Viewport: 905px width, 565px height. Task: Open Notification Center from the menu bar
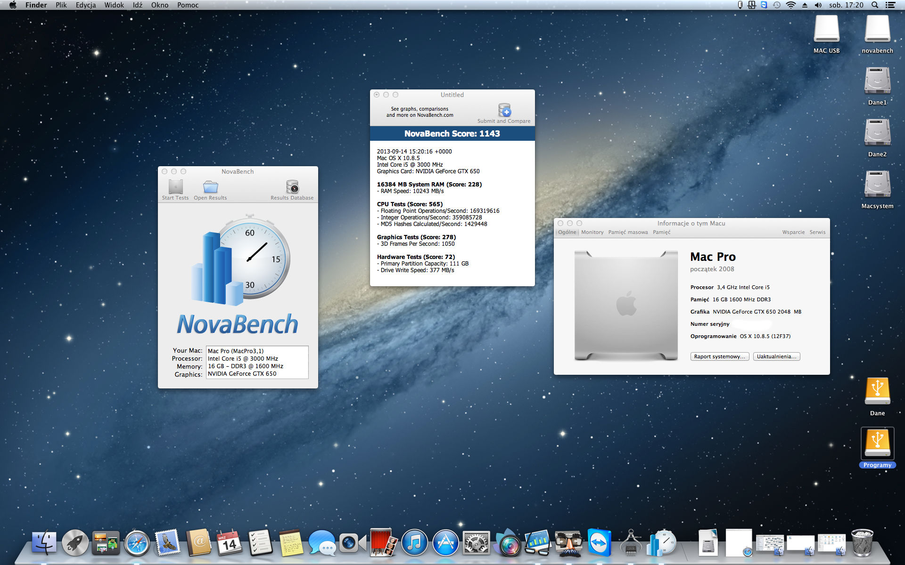click(x=890, y=5)
